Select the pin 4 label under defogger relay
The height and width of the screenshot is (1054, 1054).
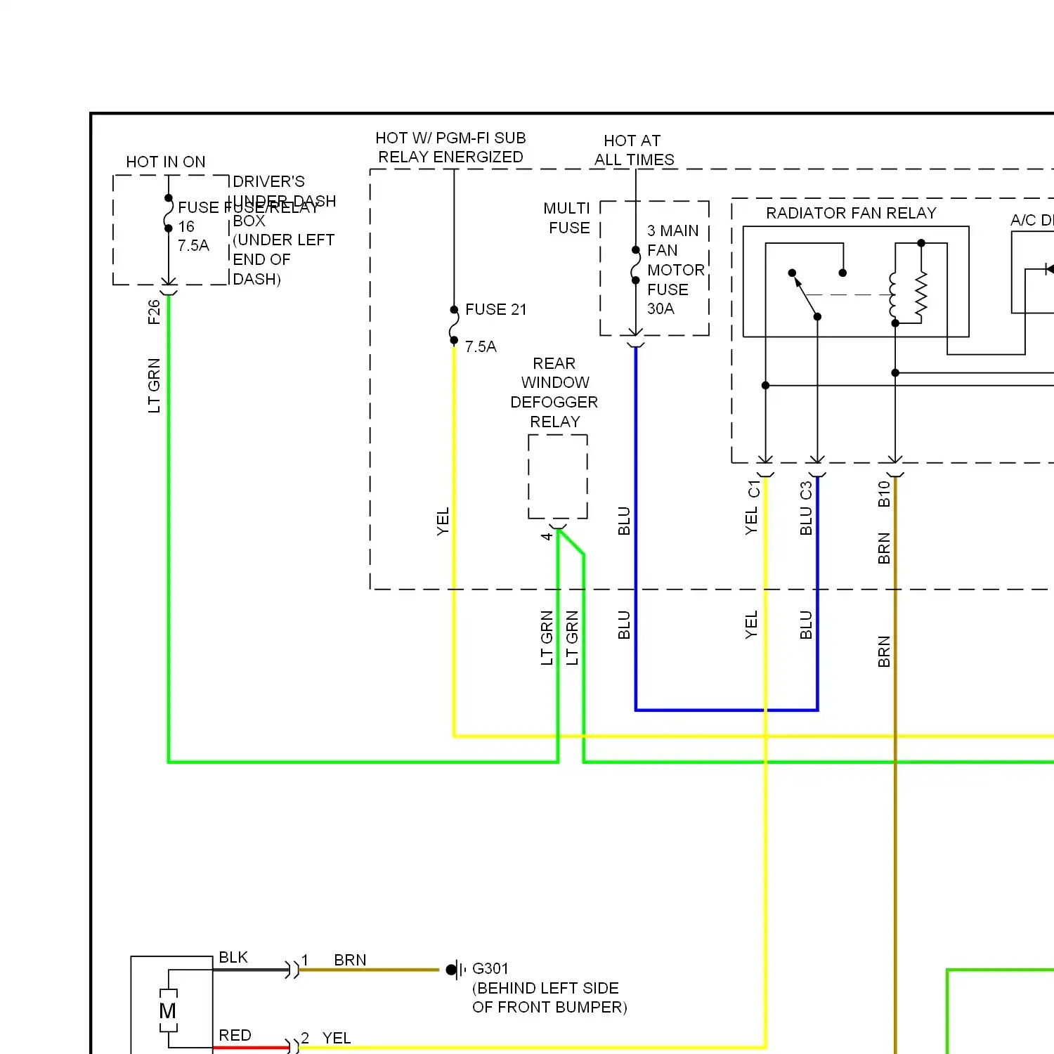pos(547,536)
